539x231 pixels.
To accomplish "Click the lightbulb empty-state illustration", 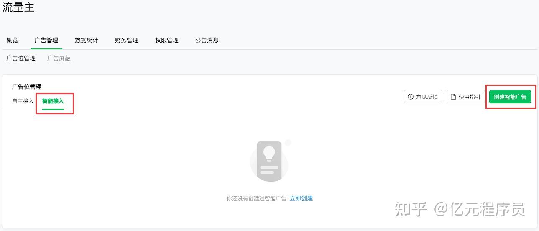I will 270,161.
